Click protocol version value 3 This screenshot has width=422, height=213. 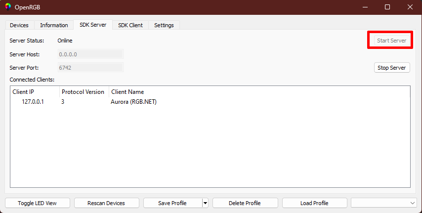point(63,102)
